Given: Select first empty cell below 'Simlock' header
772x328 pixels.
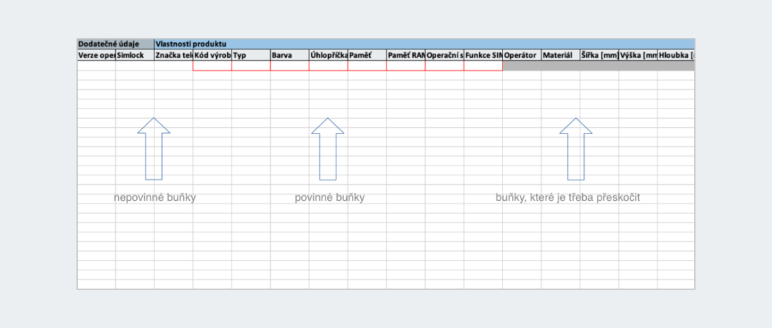Looking at the screenshot, I should [x=135, y=65].
